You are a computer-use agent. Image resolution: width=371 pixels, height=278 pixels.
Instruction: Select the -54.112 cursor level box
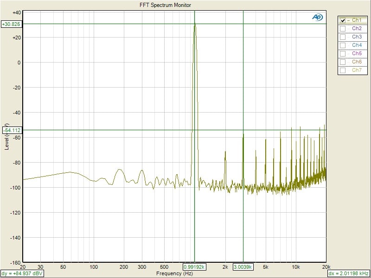(11, 131)
